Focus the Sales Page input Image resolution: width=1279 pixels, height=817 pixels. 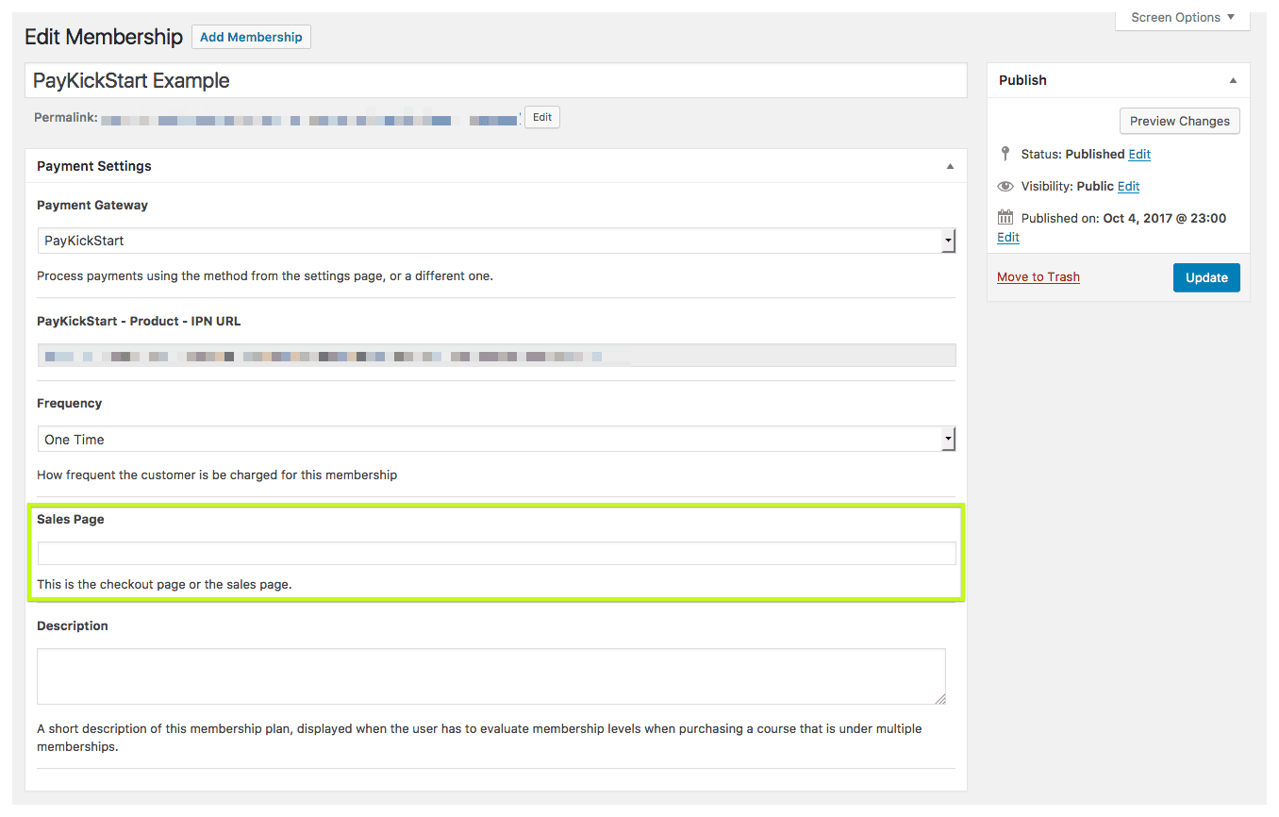[496, 553]
